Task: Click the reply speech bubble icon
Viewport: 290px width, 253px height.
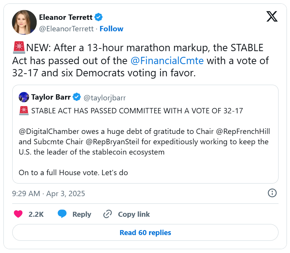Action: click(62, 214)
